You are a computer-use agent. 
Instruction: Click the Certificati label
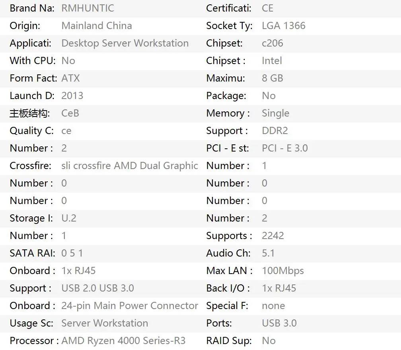click(x=228, y=8)
